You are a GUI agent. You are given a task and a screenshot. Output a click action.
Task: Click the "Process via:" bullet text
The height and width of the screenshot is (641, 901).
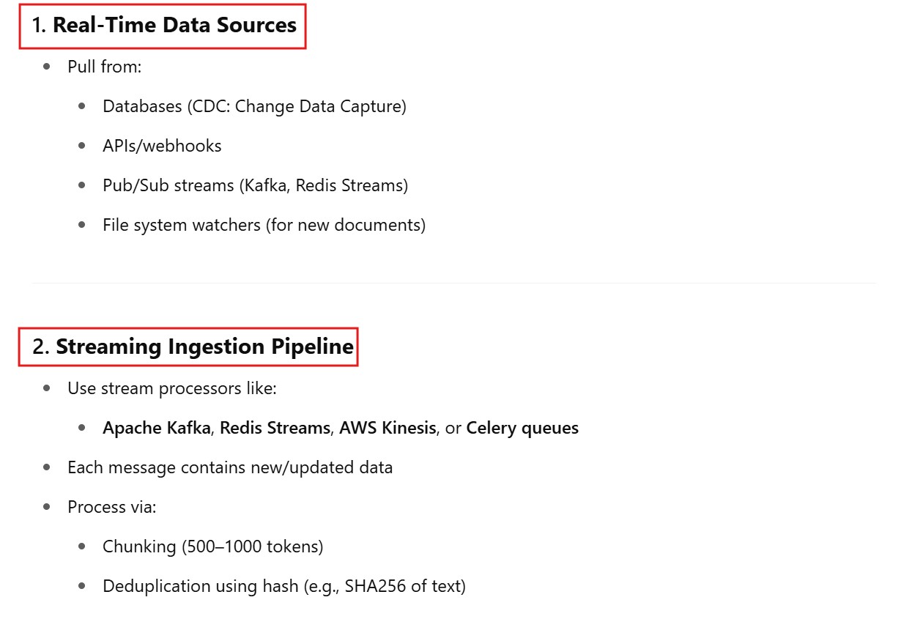(111, 507)
